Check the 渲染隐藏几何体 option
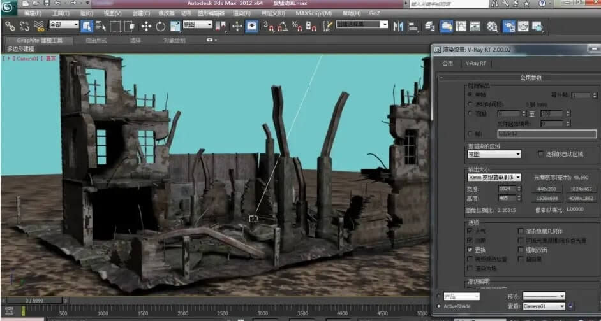This screenshot has height=321, width=601. coord(520,231)
